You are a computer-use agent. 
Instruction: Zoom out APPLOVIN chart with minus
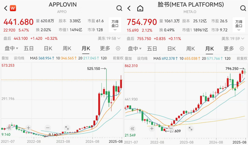48,128
